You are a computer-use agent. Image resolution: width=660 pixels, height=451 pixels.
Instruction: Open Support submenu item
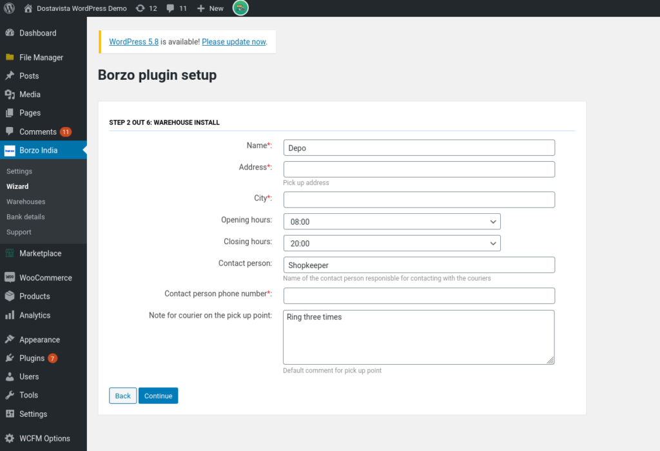(19, 232)
